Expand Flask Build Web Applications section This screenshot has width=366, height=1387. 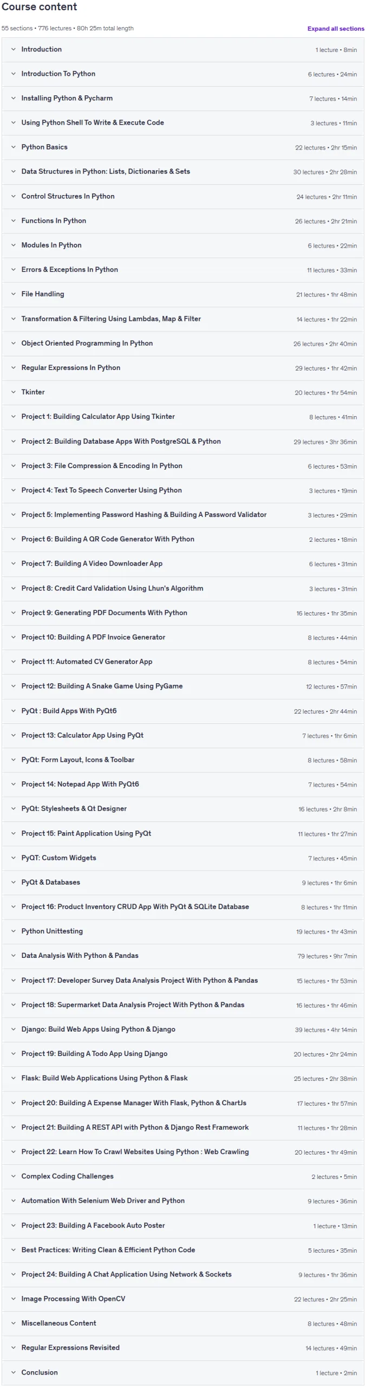[x=183, y=1078]
